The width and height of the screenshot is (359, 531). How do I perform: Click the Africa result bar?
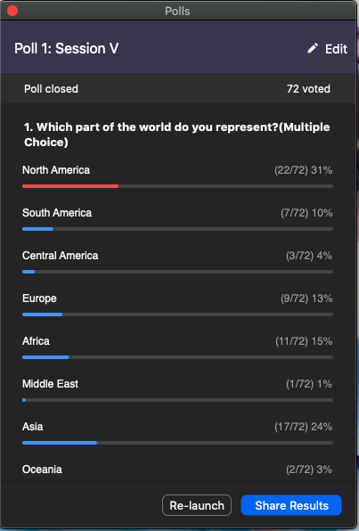[x=177, y=357]
